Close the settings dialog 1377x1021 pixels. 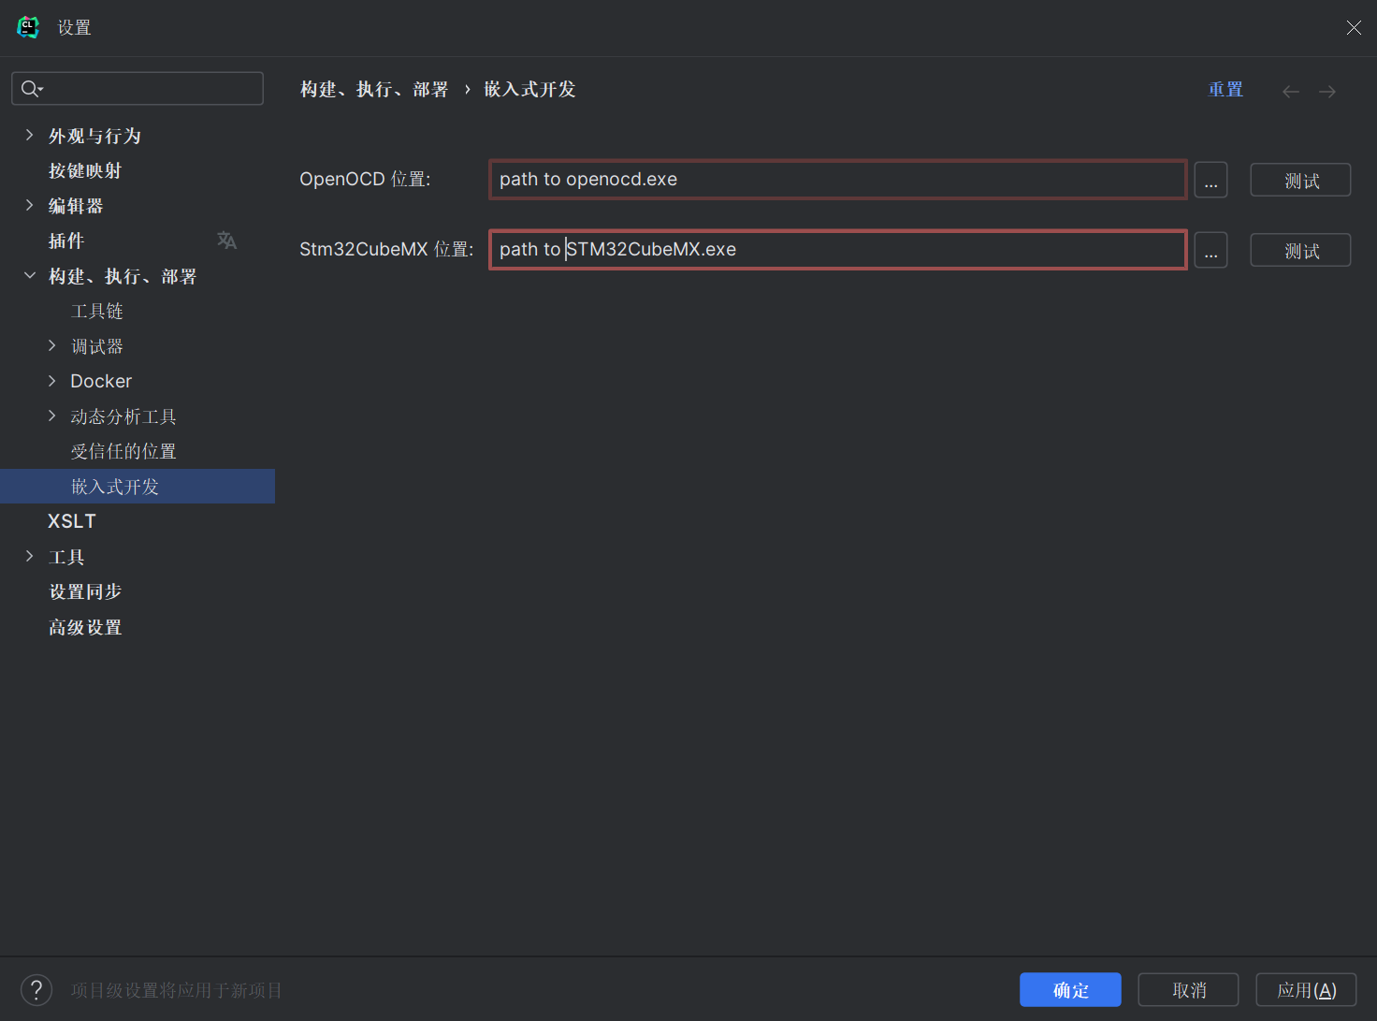click(1354, 28)
